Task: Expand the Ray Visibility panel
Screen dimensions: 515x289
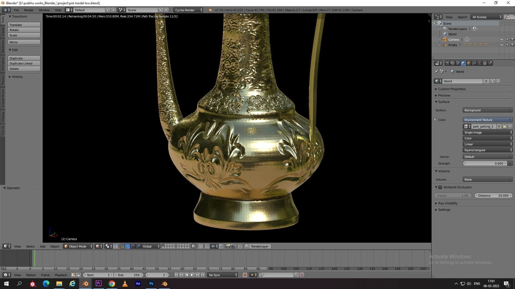Action: [x=448, y=203]
